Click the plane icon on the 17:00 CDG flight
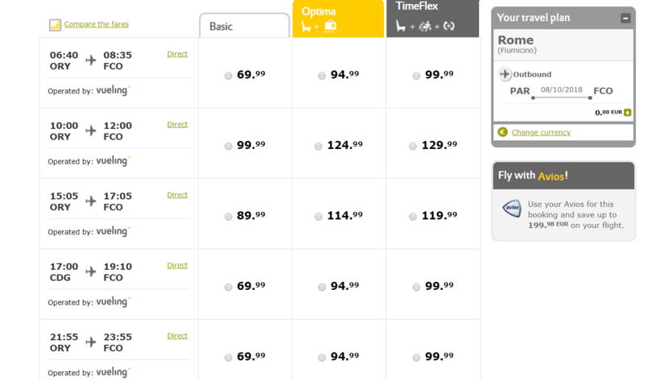 (90, 272)
